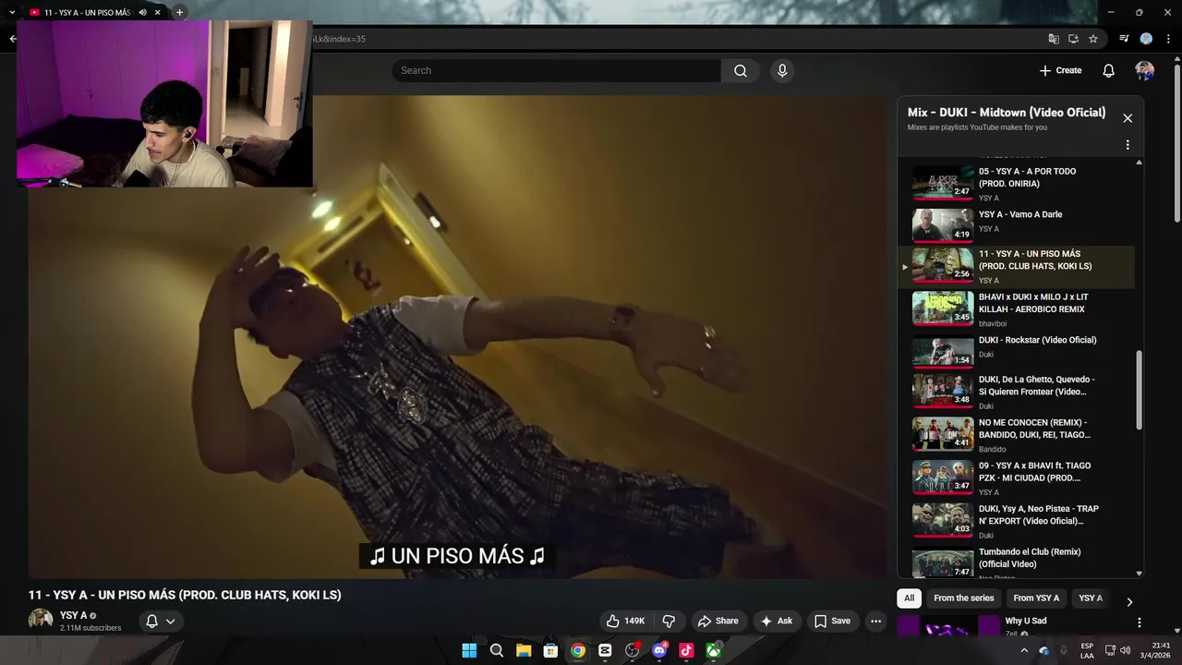Open the YouTube notifications bell
This screenshot has width=1182, height=665.
click(1109, 71)
